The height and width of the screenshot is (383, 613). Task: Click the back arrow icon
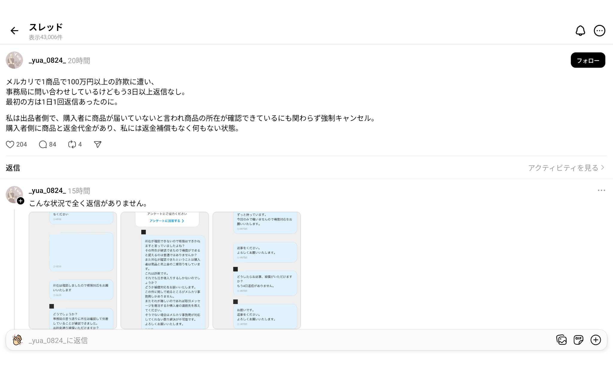pyautogui.click(x=14, y=31)
